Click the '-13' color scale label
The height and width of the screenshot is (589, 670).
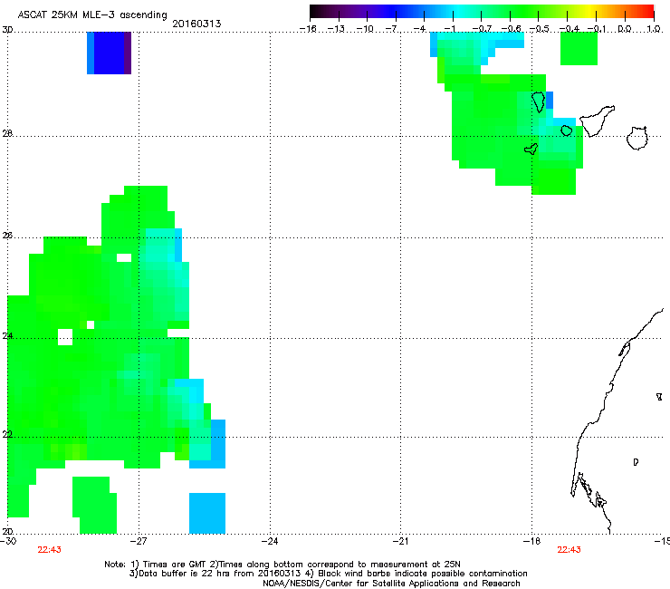(336, 29)
